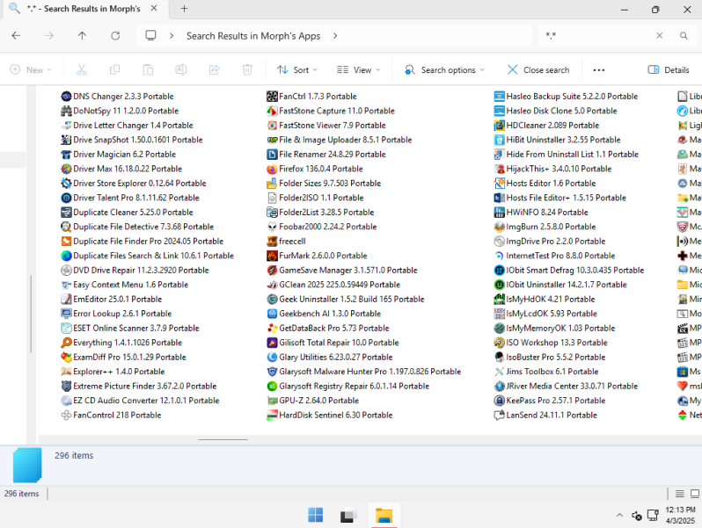702x528 pixels.
Task: Select LanSend 24.11.1 Portable
Action: click(545, 416)
